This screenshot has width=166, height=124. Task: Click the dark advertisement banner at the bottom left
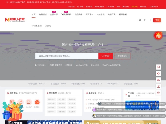pos(44,122)
